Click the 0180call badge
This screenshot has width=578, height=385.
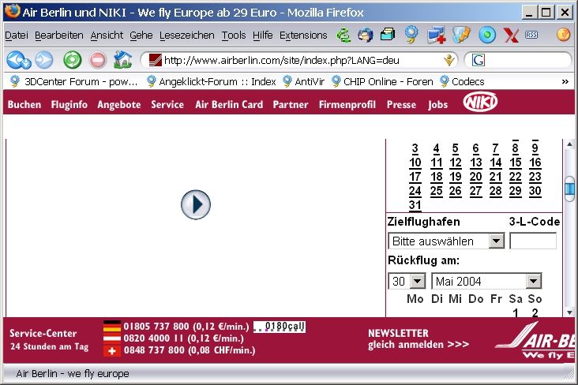(x=280, y=327)
